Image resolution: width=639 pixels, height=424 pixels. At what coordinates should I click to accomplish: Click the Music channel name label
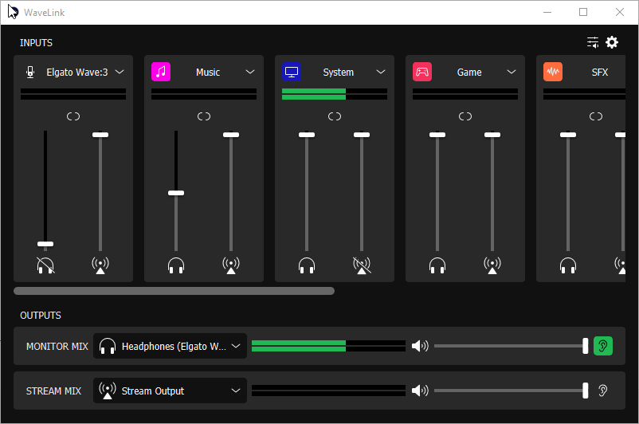click(x=208, y=73)
